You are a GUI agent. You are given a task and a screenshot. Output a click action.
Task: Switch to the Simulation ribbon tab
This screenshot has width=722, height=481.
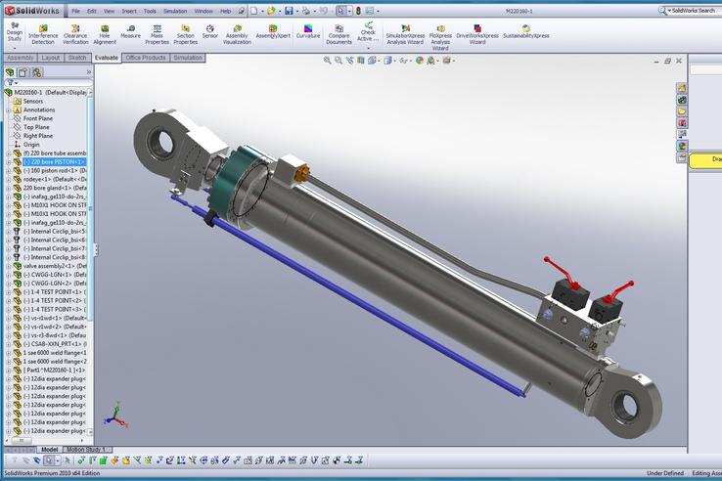coord(188,58)
